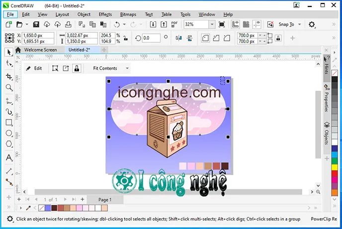Choose the Scalloped corner option
Image resolution: width=342 pixels, height=229 pixels.
coord(216,38)
